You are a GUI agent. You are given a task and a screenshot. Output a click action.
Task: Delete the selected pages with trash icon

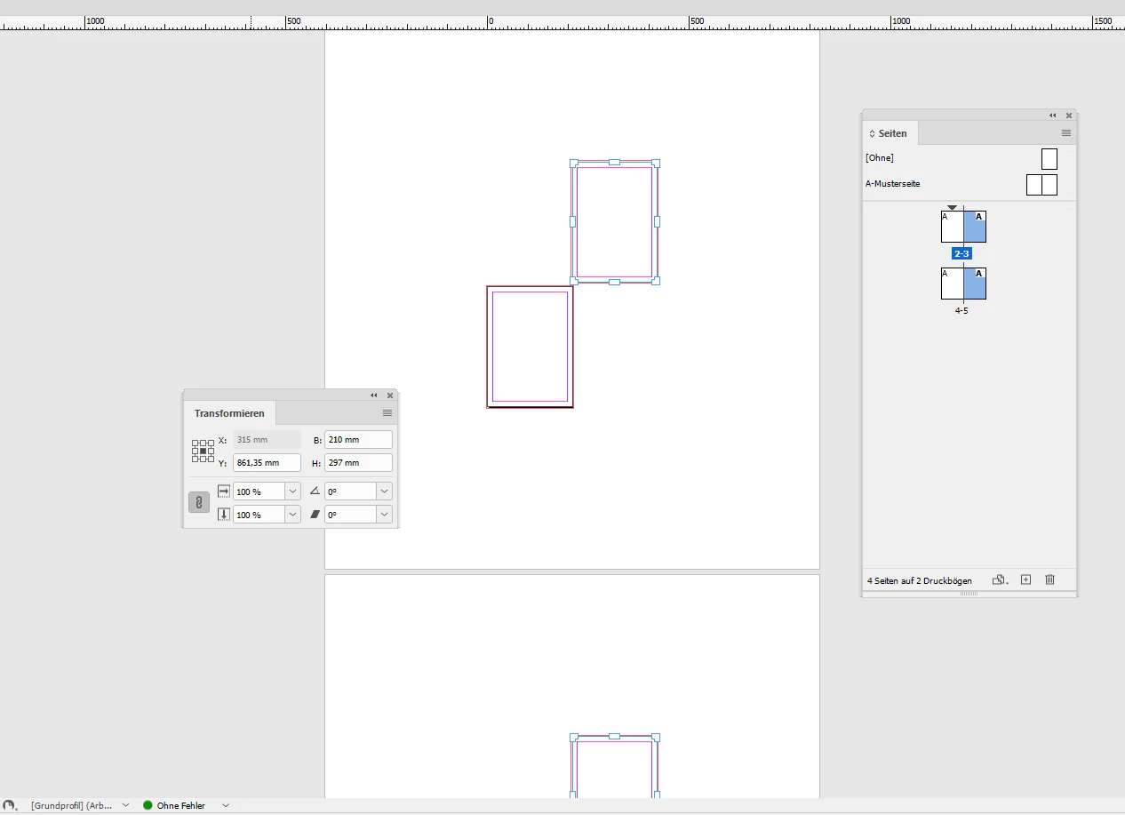click(x=1049, y=579)
